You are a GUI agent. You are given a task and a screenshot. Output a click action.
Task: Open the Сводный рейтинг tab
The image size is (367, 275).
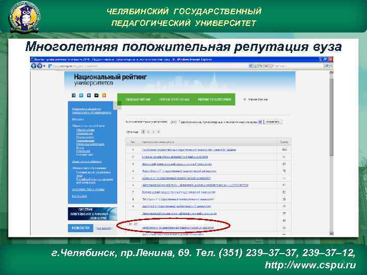(138, 99)
